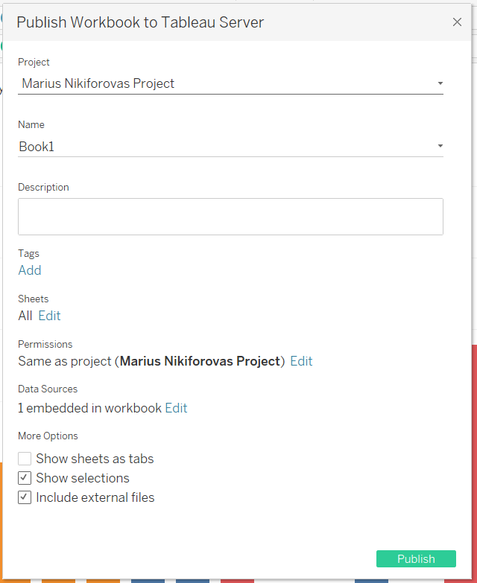Click the More Options section heading
The height and width of the screenshot is (583, 477).
click(x=48, y=436)
